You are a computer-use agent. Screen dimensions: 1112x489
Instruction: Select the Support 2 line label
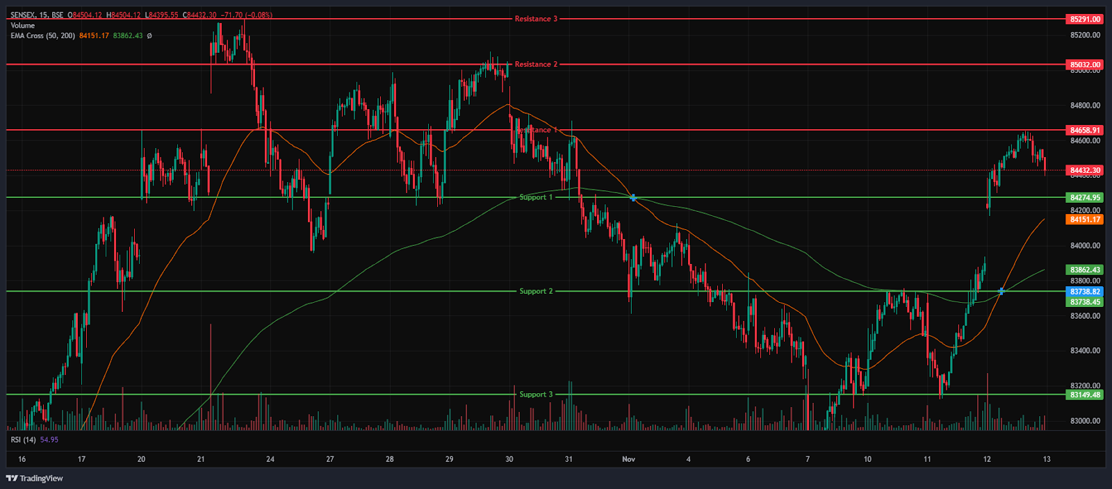click(x=536, y=291)
